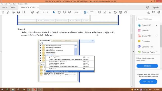Image resolution: width=162 pixels, height=91 pixels.
Task: Open the File menu
Action: point(2,4)
